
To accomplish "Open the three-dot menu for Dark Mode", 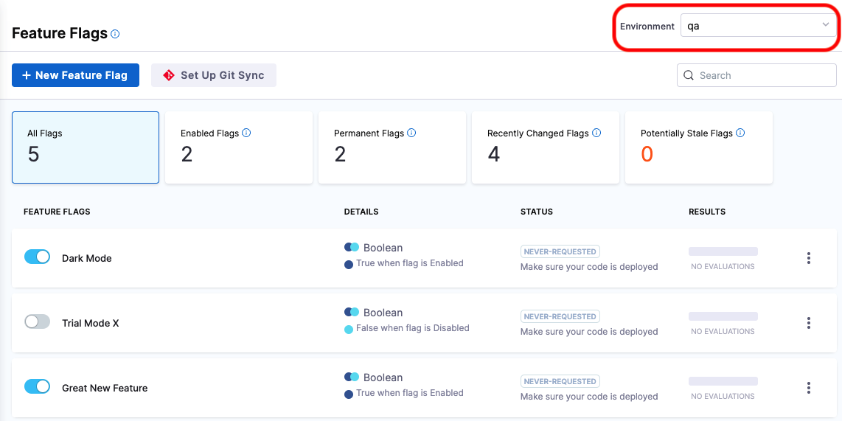I will 809,258.
